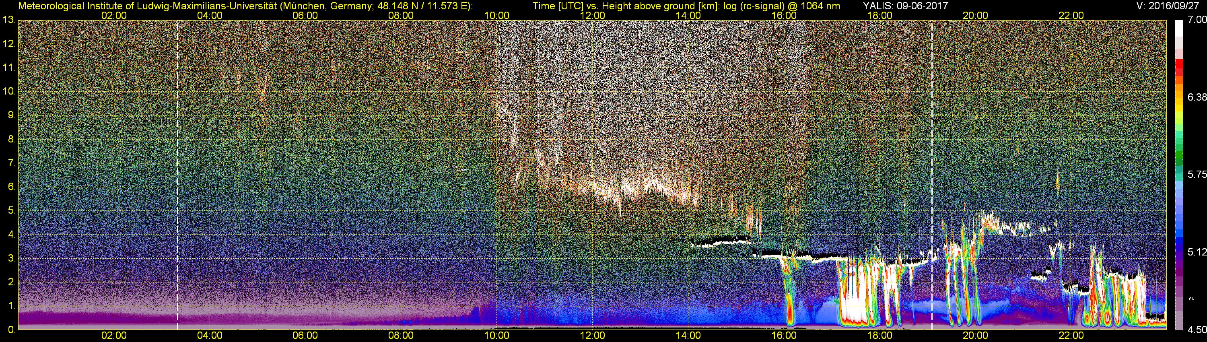Click the height axis label '8.'
The image size is (1207, 342).
[12, 139]
